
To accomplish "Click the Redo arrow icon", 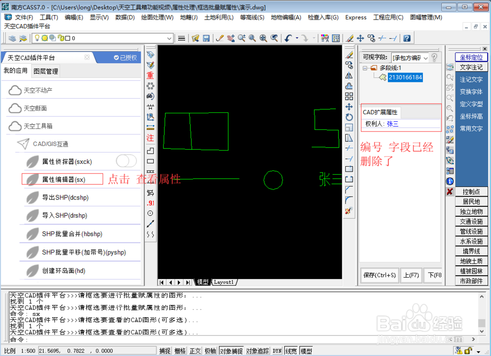I will click(305, 38).
